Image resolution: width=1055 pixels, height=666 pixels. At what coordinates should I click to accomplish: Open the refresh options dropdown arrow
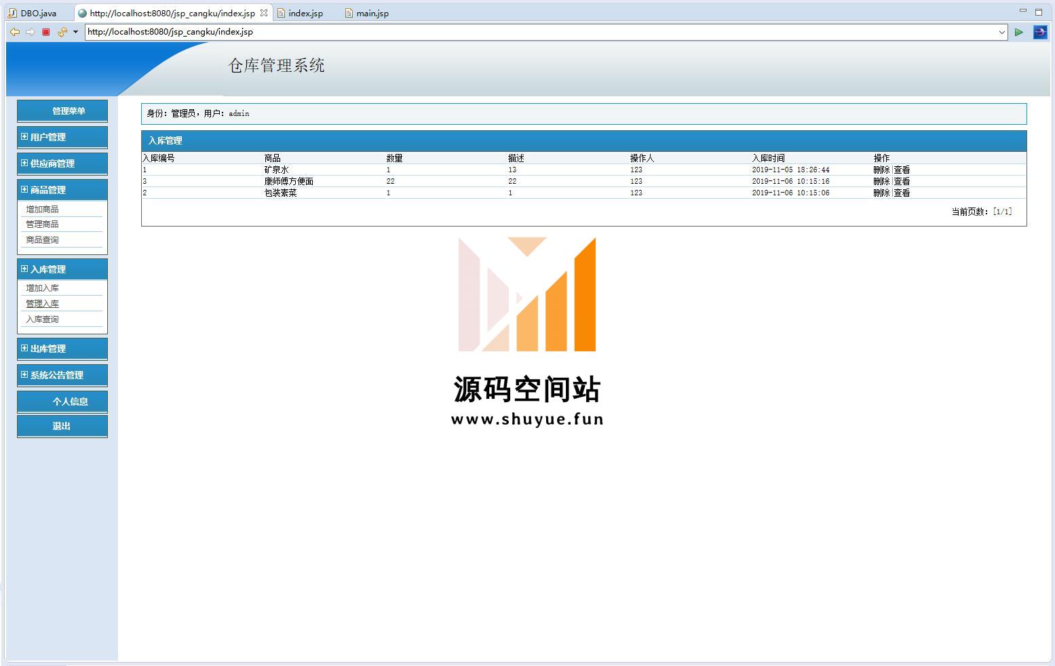pyautogui.click(x=75, y=32)
